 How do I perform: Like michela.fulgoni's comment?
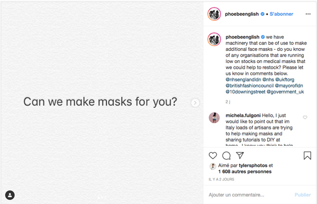[305, 117]
